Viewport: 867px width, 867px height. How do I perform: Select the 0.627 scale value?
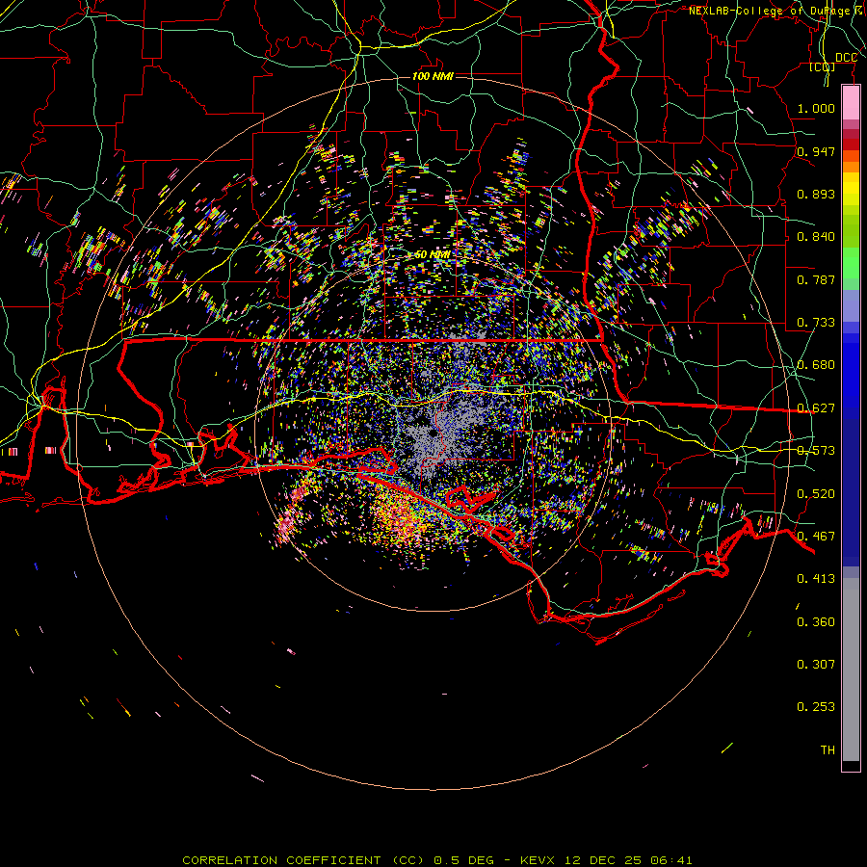click(816, 408)
